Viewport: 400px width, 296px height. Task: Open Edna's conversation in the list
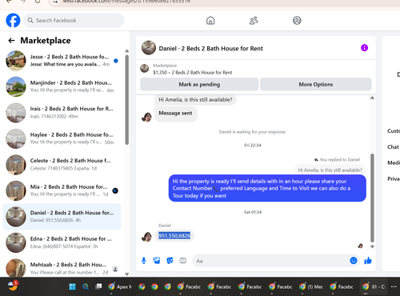pos(62,242)
